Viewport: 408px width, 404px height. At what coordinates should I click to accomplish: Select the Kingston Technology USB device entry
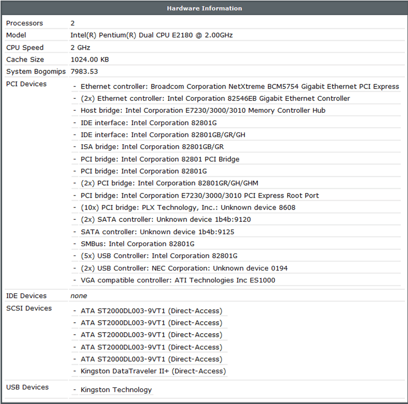(x=116, y=390)
